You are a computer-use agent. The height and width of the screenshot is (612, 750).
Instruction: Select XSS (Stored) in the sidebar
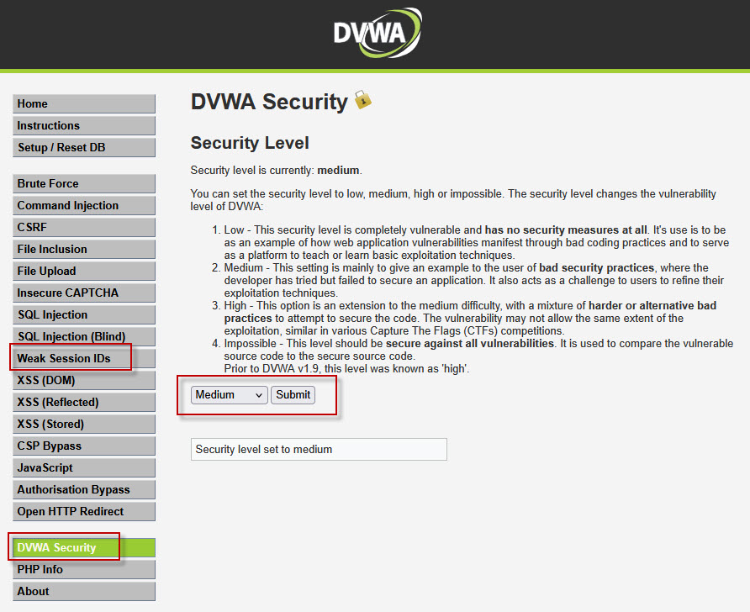(x=84, y=424)
